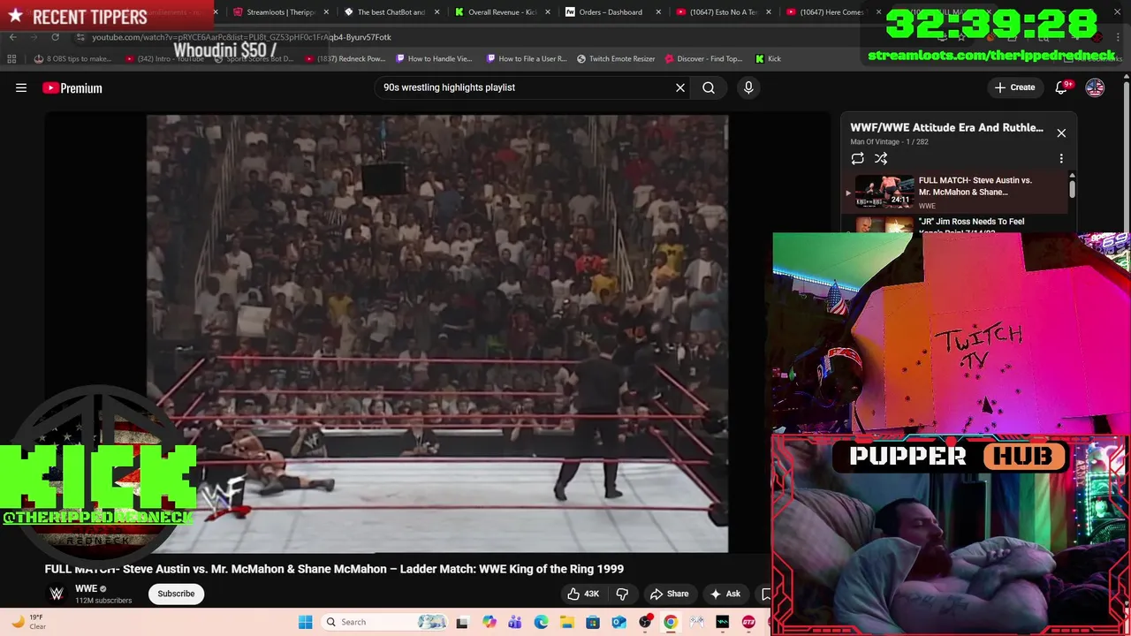
Task: Open Windows Start menu
Action: click(x=305, y=622)
